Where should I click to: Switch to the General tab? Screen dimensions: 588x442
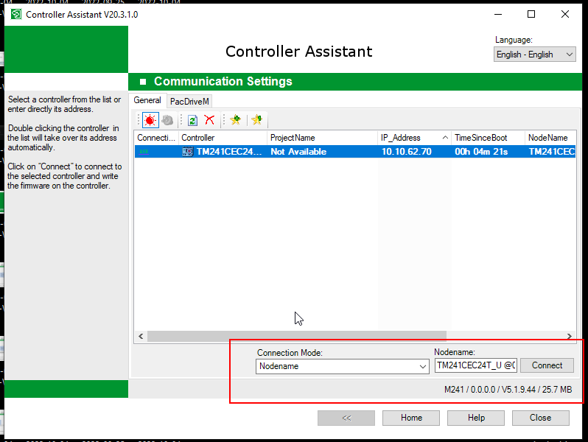[x=147, y=100]
